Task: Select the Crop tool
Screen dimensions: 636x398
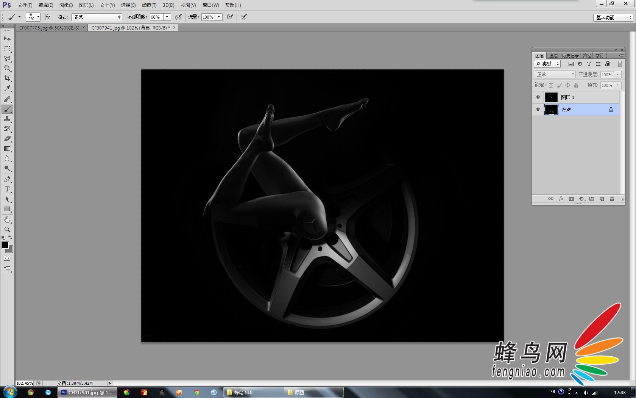Action: [7, 78]
